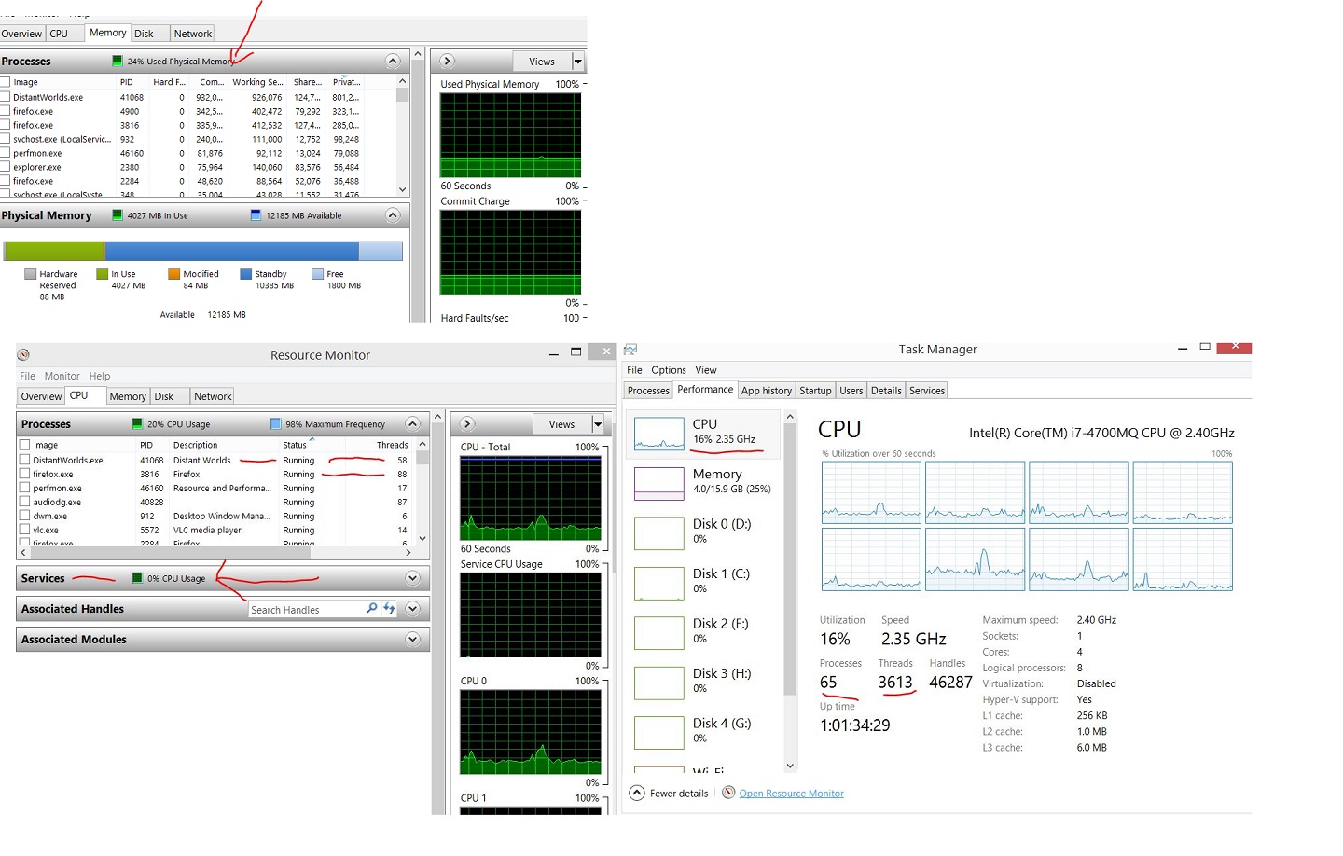Expand the Associated Modules section

(412, 640)
